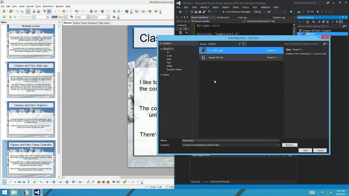Click the Undo icon in Visual Studio toolbar
349x196 pixels.
[x=209, y=12]
